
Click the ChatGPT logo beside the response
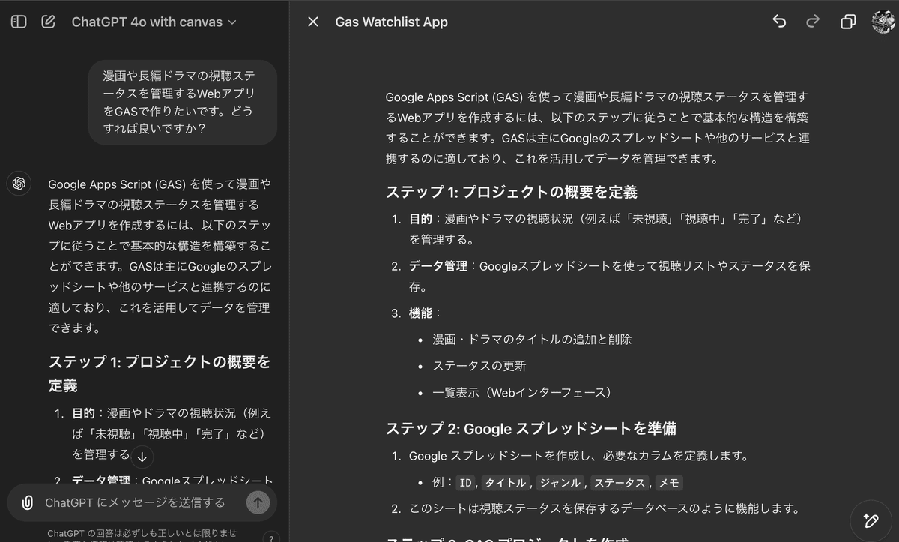coord(19,184)
